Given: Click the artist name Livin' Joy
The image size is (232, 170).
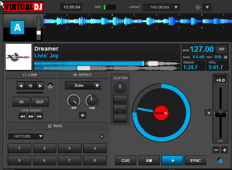Looking at the screenshot, I should click(x=46, y=56).
